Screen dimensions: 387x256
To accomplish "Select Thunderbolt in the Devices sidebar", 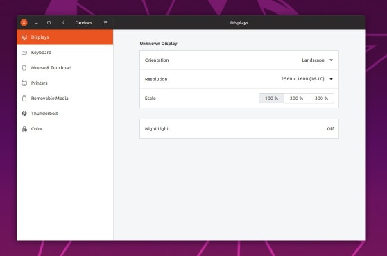I will [65, 114].
